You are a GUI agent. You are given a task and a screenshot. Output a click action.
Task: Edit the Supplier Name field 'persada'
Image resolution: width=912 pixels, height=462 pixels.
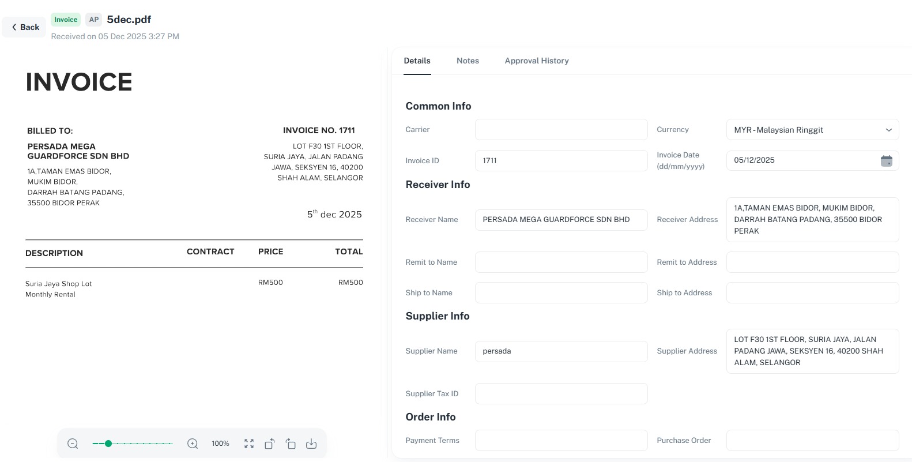tap(561, 351)
